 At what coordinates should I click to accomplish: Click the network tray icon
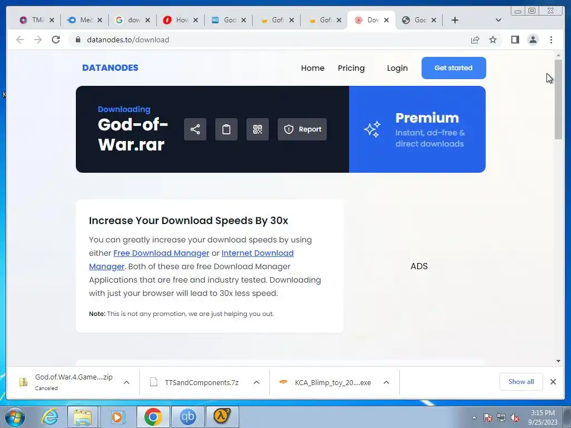click(501, 417)
